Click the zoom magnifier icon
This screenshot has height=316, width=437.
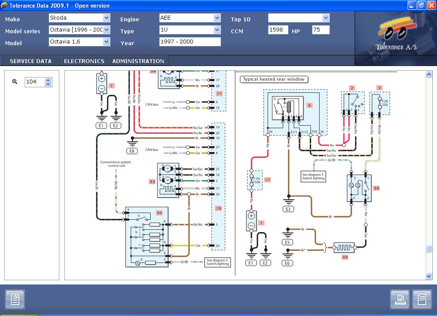click(x=15, y=81)
